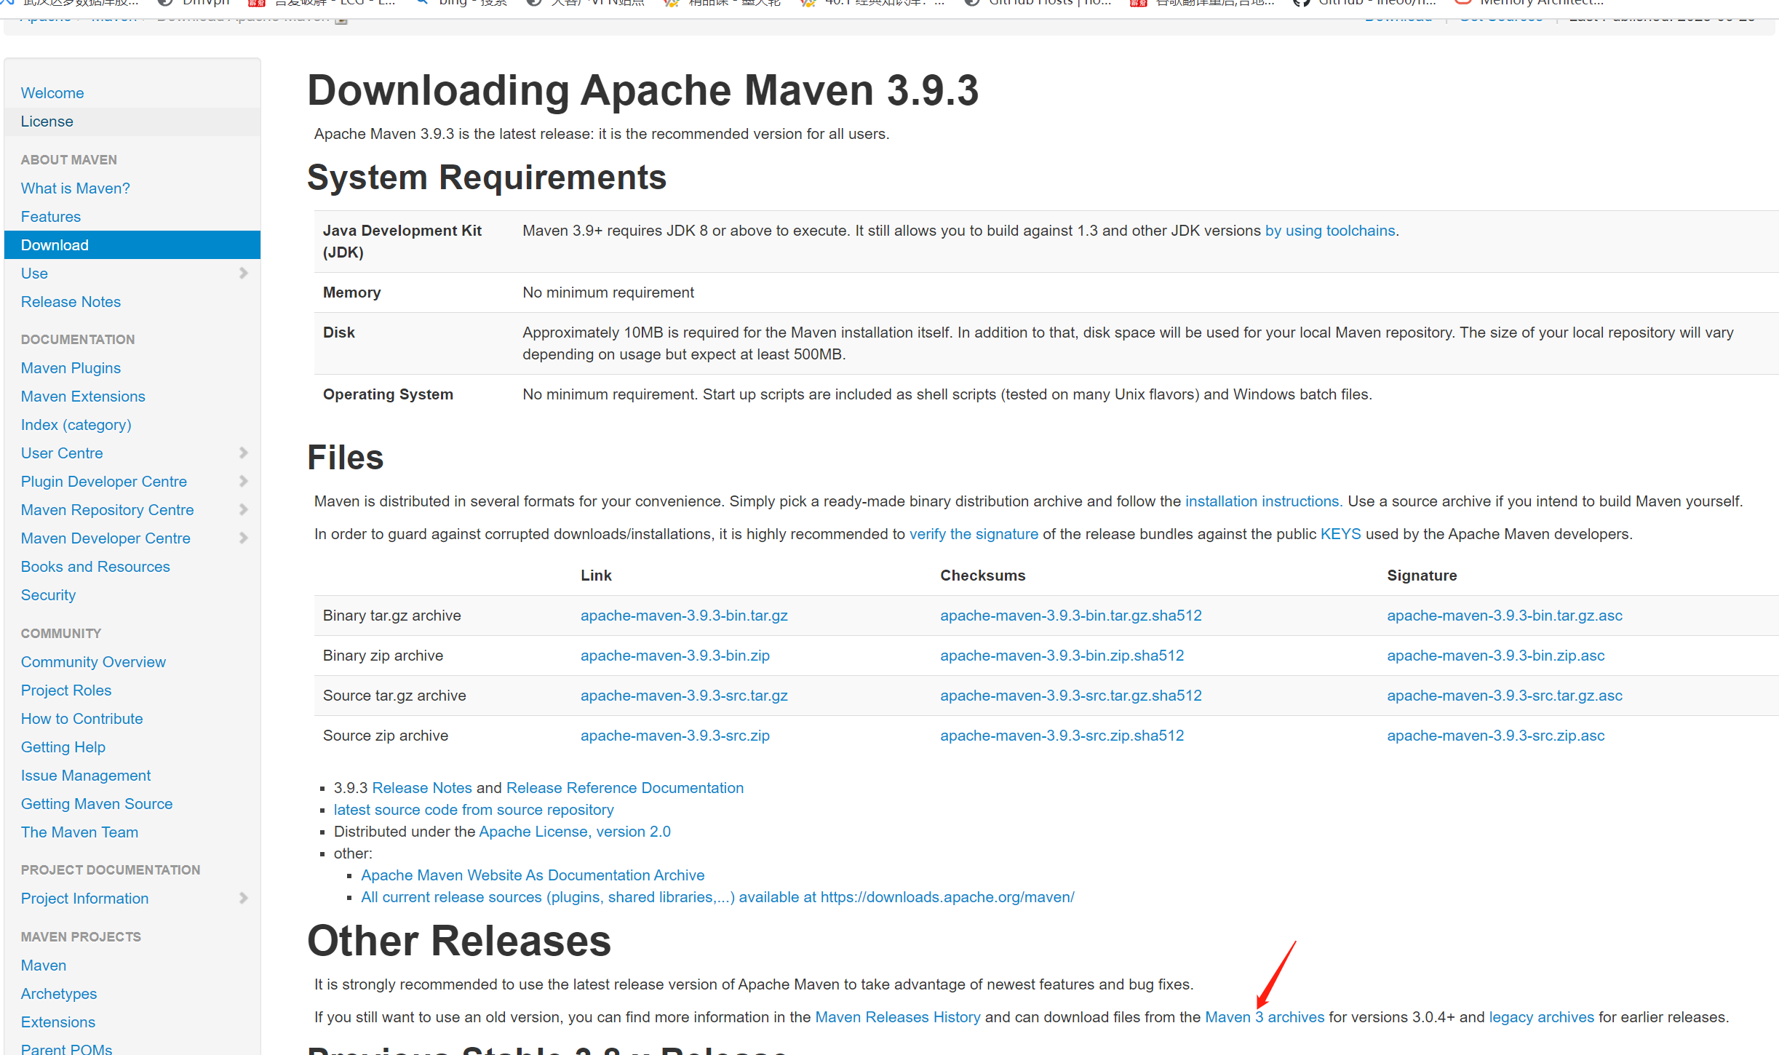Expand the Use submenu arrow

(243, 274)
